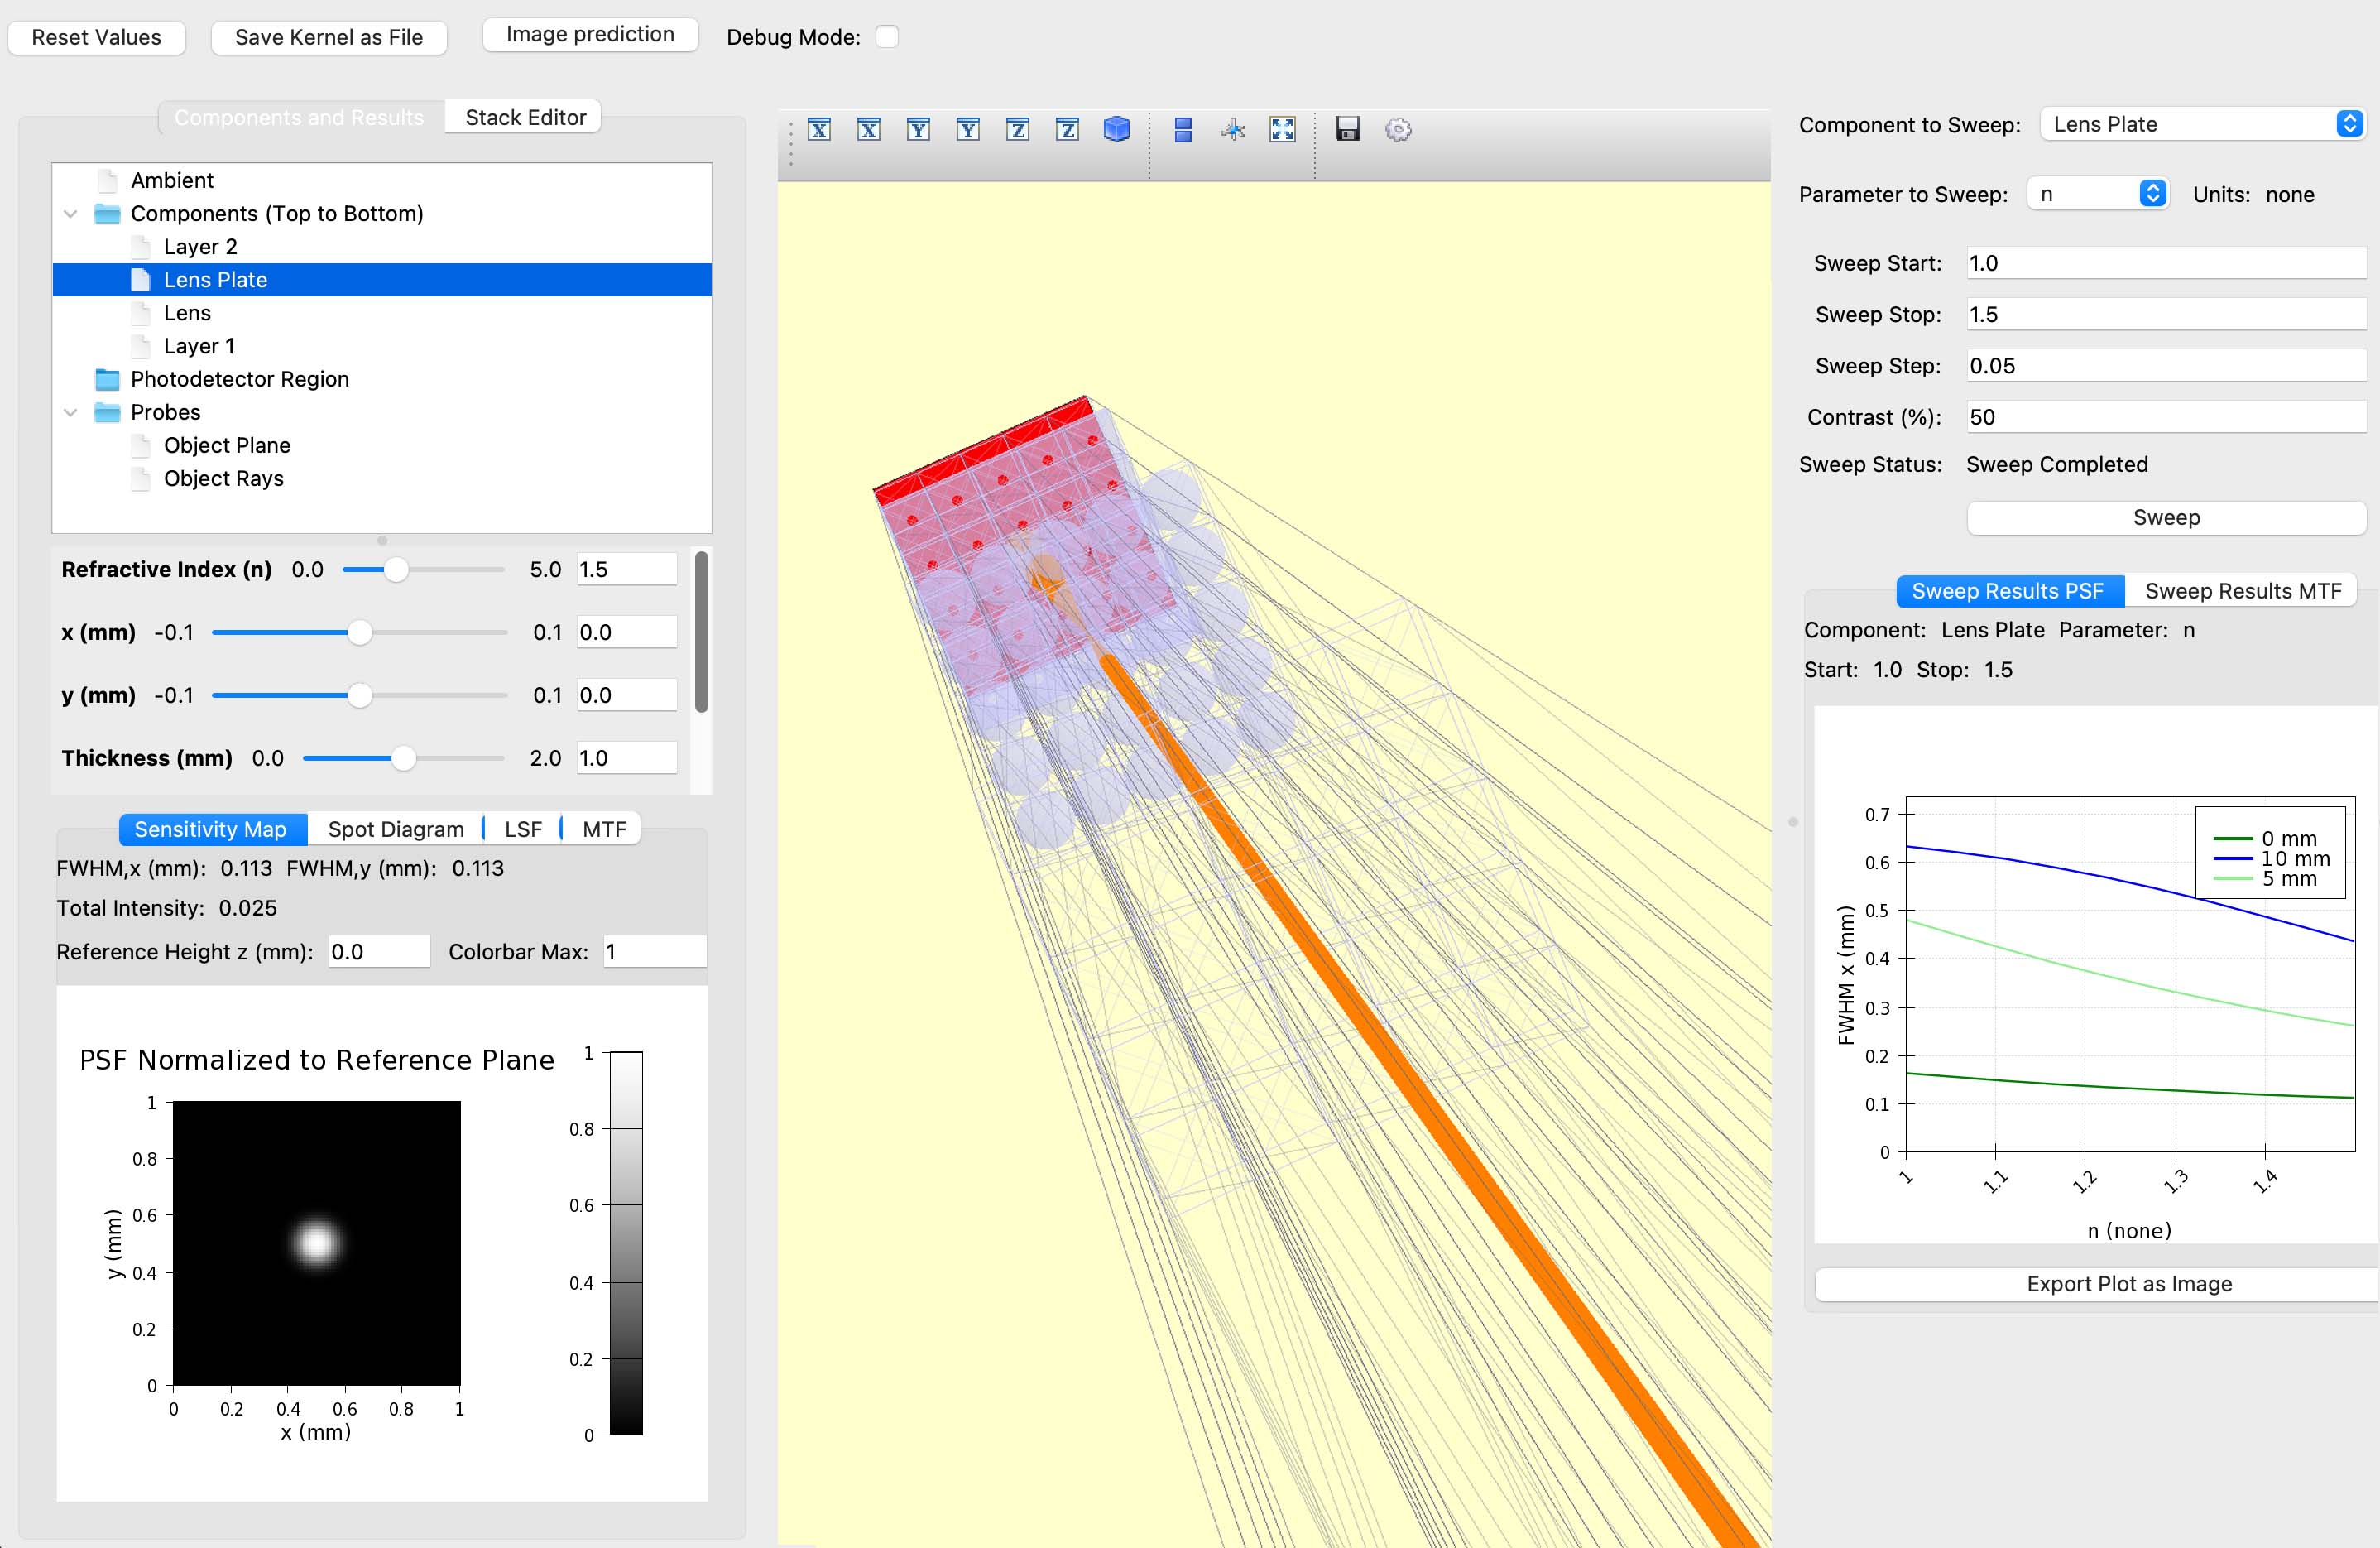
Task: Click the first Z-axis view icon
Action: 1018,129
